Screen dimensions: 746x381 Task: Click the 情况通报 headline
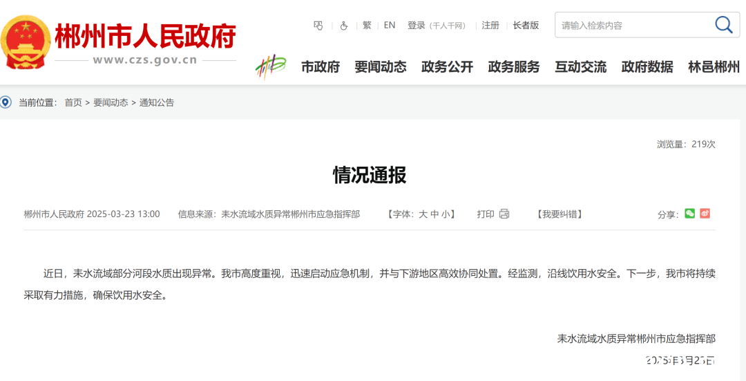[370, 176]
